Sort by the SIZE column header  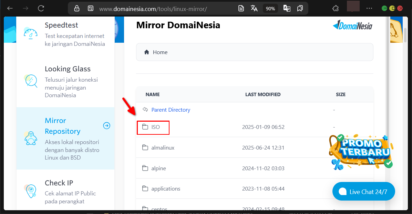[x=341, y=94]
